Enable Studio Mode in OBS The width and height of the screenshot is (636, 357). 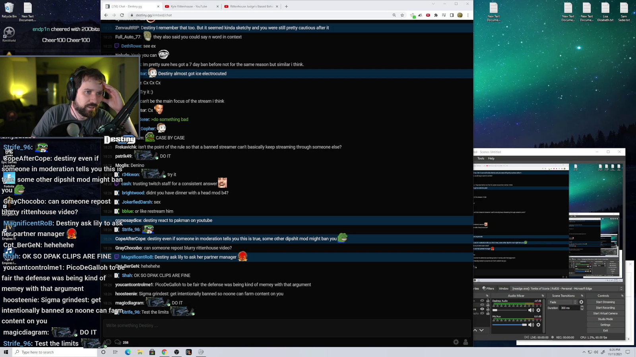tap(605, 319)
